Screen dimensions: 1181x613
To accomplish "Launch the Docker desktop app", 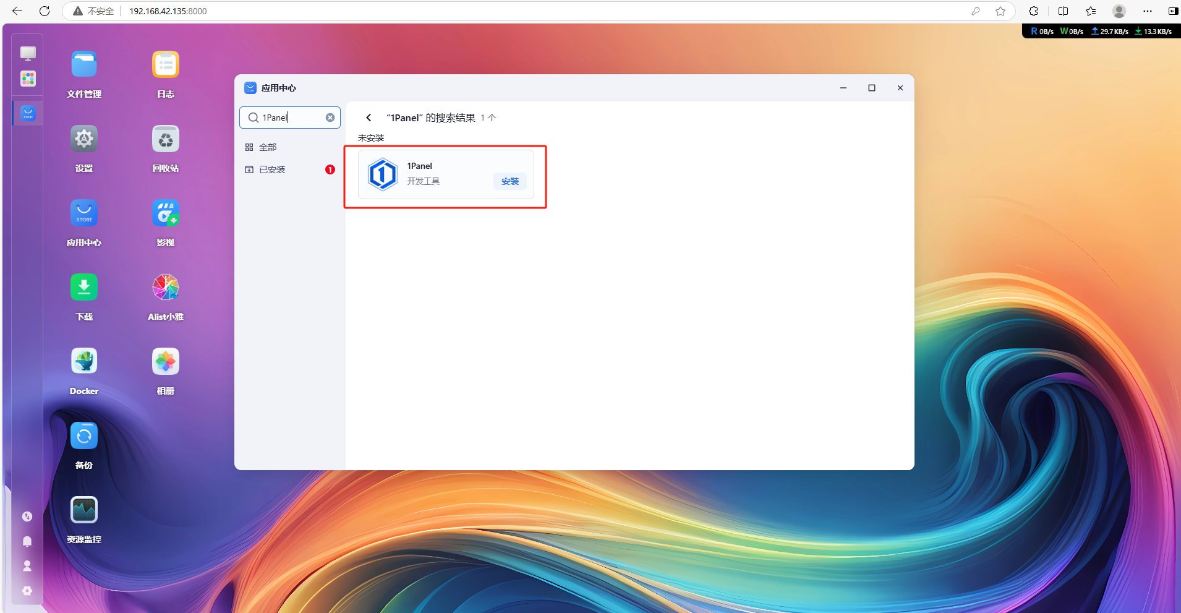I will 84,362.
